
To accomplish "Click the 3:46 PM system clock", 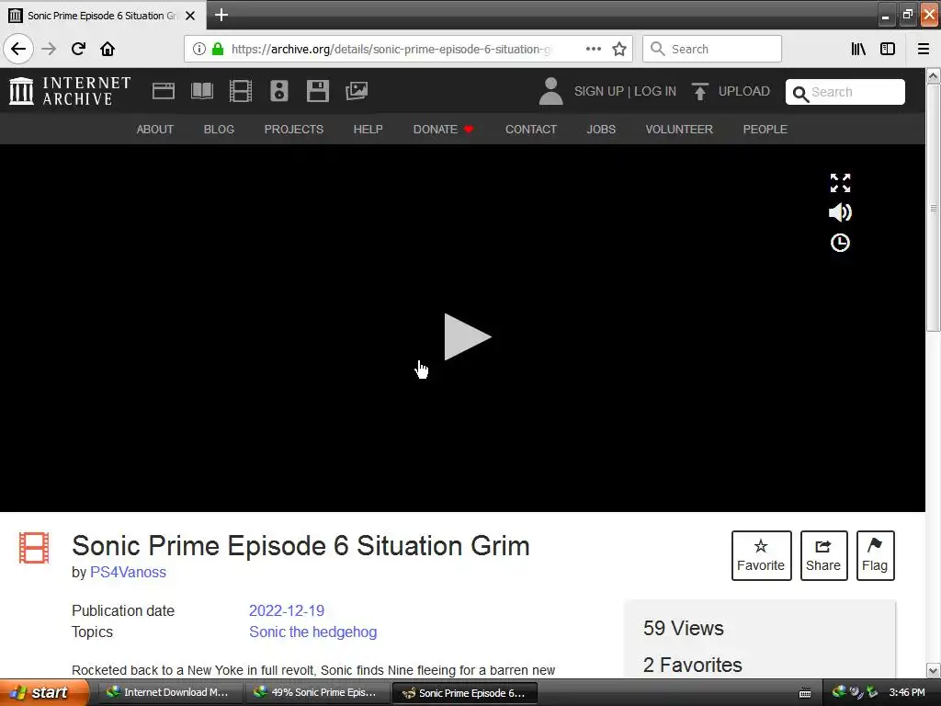I will (907, 692).
